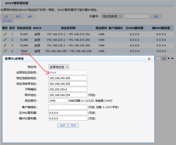The width and height of the screenshot is (176, 145).
Task: Click range 192.168.210.2 ~ 192.168.210.254
Action: tap(68, 34)
